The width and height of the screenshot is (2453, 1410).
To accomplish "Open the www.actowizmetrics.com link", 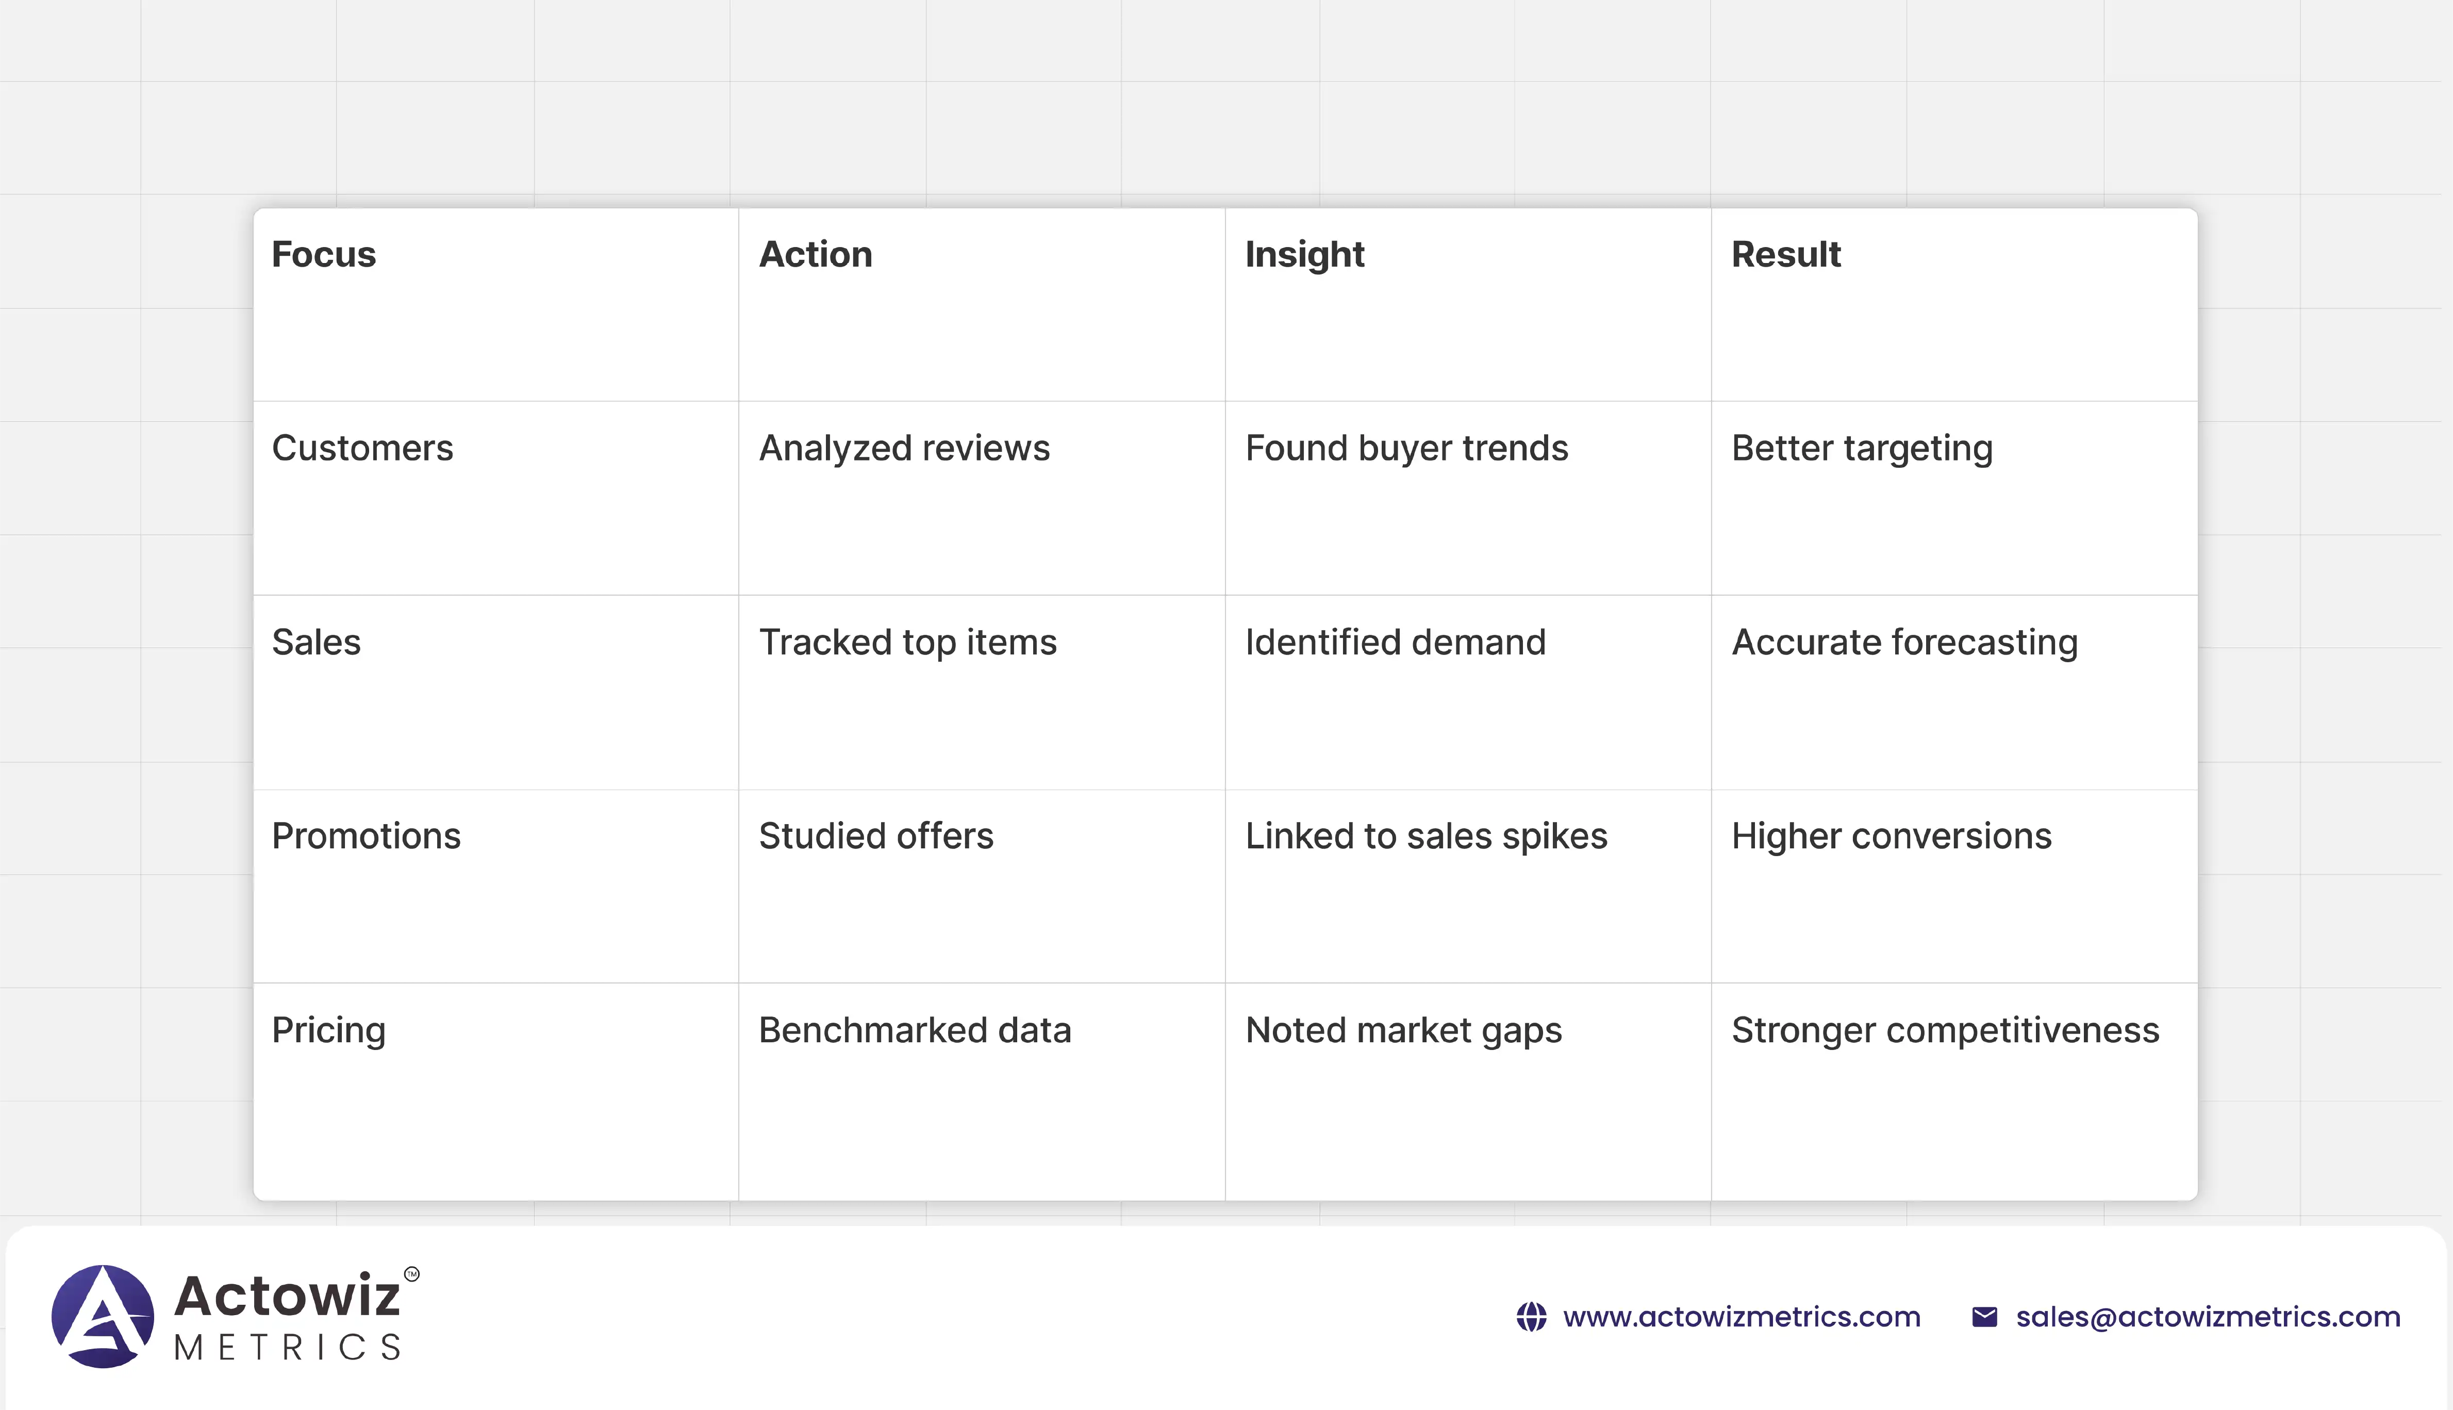I will pyautogui.click(x=1741, y=1317).
